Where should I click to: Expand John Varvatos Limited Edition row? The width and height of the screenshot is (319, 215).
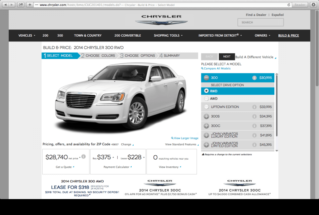coord(206,145)
